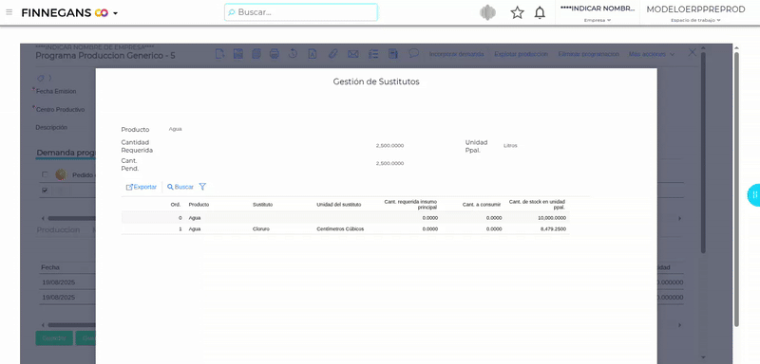Click the Litros unit value
The height and width of the screenshot is (364, 760).
[x=510, y=145]
